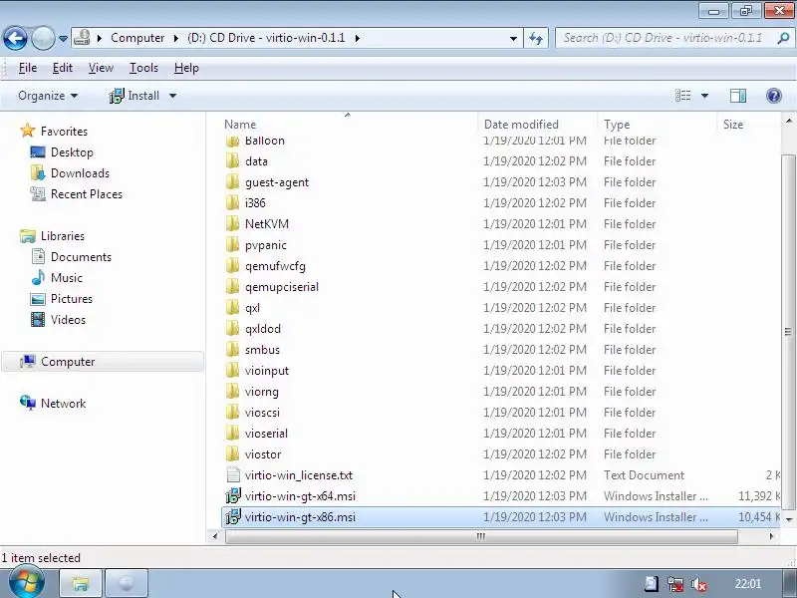797x598 pixels.
Task: Click the network tray icon
Action: 675,584
